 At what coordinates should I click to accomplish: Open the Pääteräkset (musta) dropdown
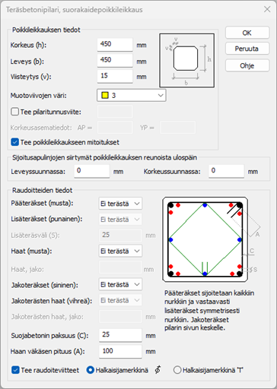tap(120, 204)
